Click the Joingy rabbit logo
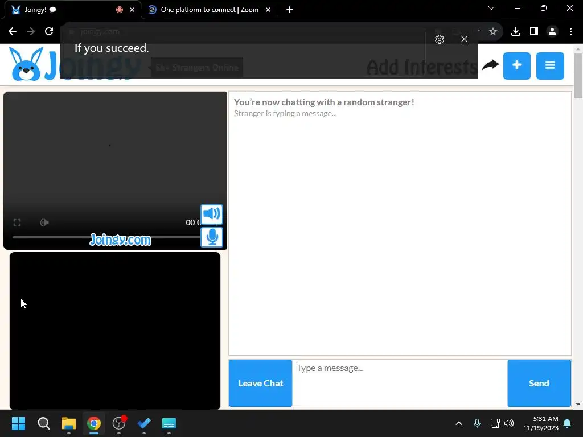 [x=26, y=65]
